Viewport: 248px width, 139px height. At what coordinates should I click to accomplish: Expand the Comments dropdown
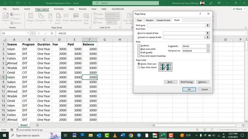(208, 46)
